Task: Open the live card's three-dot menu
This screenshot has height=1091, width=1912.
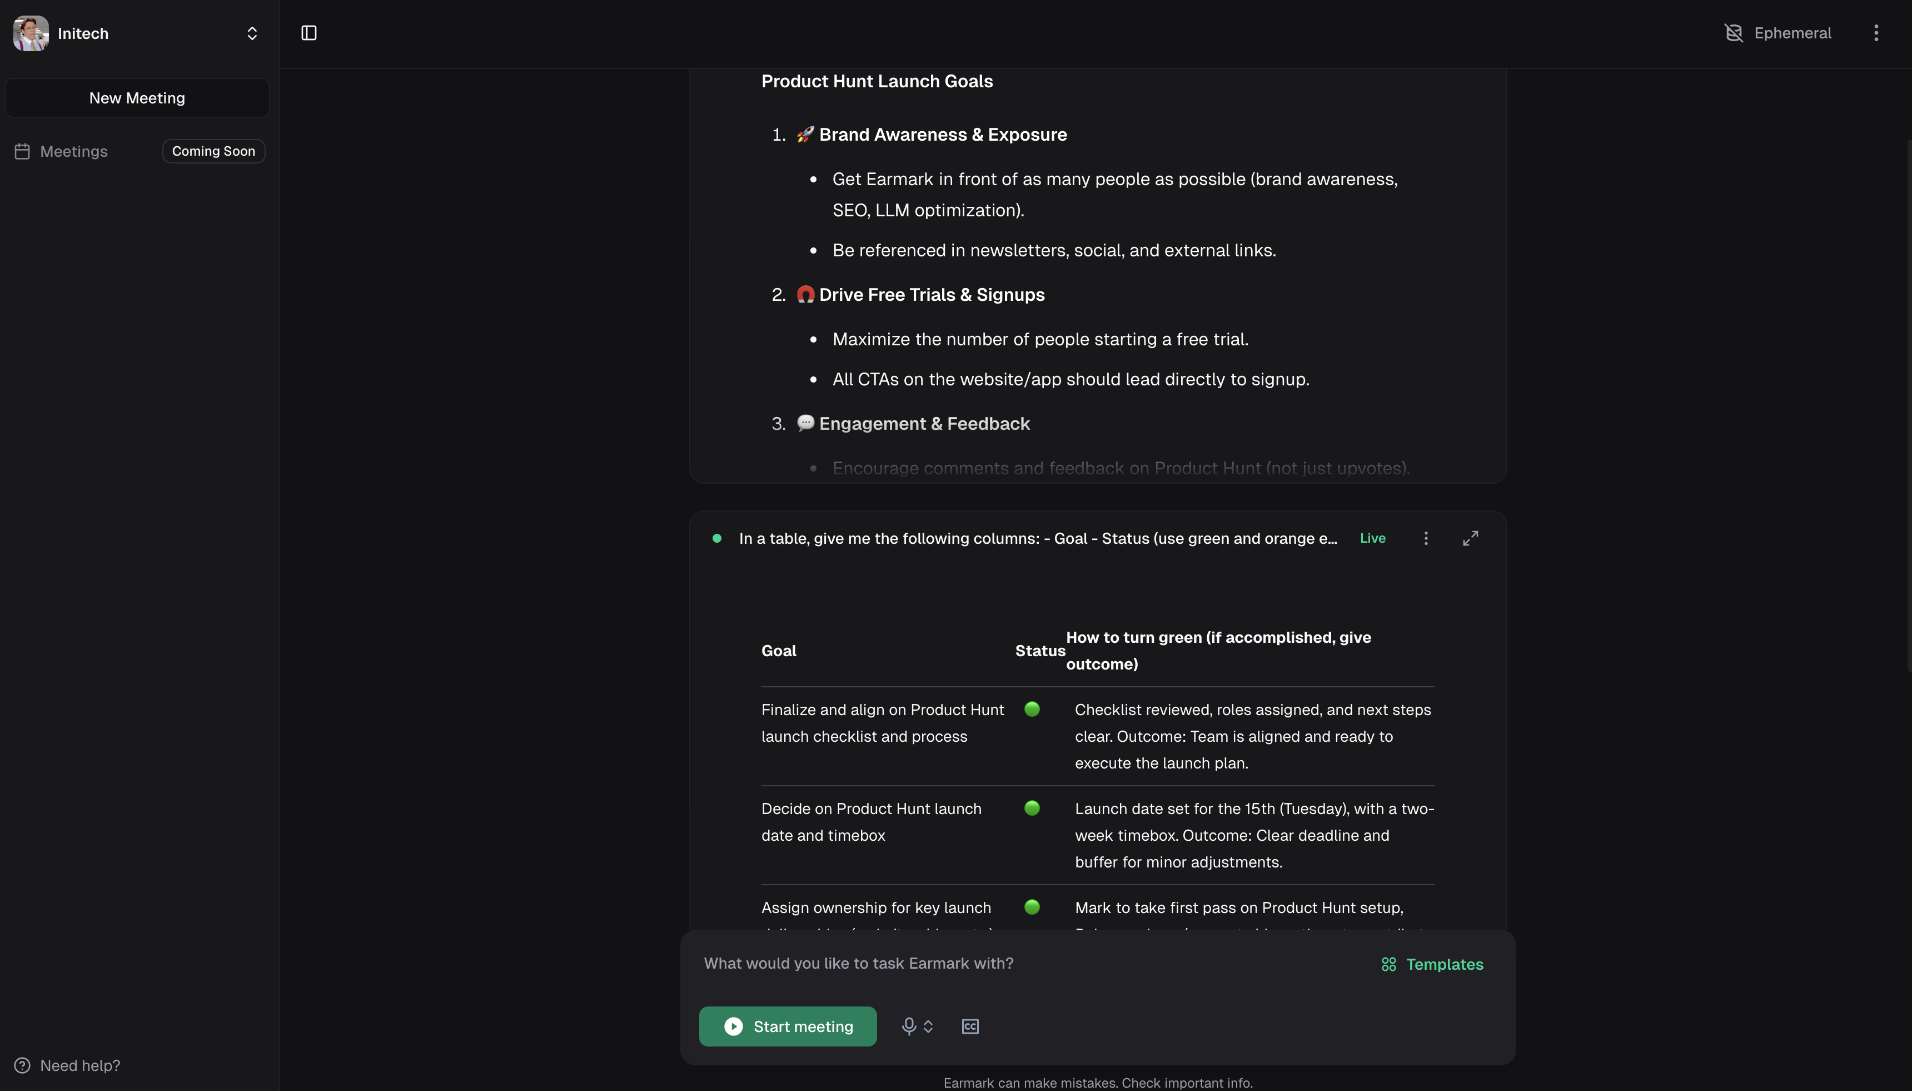Action: click(1425, 538)
